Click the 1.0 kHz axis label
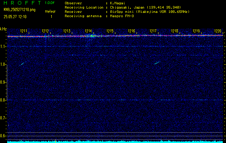 (x=3, y=64)
